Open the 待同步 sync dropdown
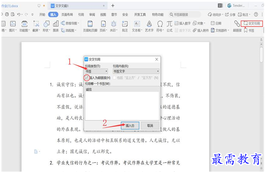 pyautogui.click(x=216, y=14)
